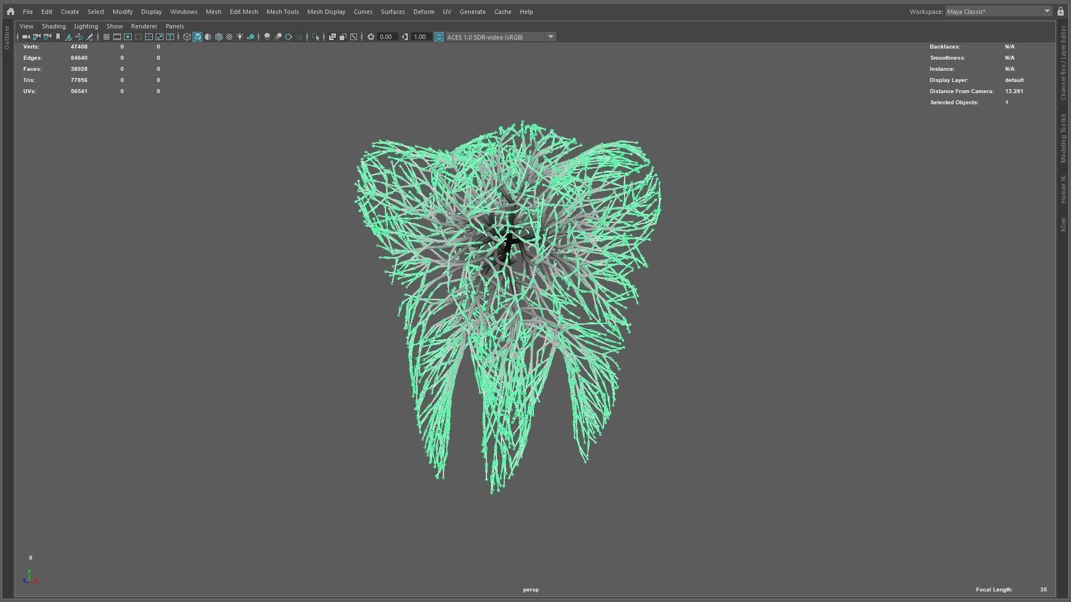Click the Use Default Material icon
The height and width of the screenshot is (602, 1071).
208,37
